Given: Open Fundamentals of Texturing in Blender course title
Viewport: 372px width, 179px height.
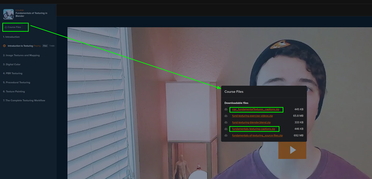Looking at the screenshot, I should (x=31, y=15).
